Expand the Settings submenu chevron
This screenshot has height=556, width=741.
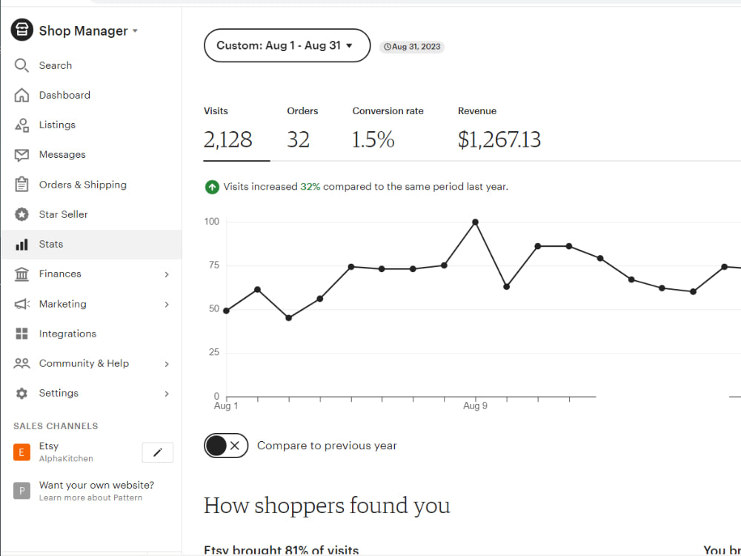166,394
